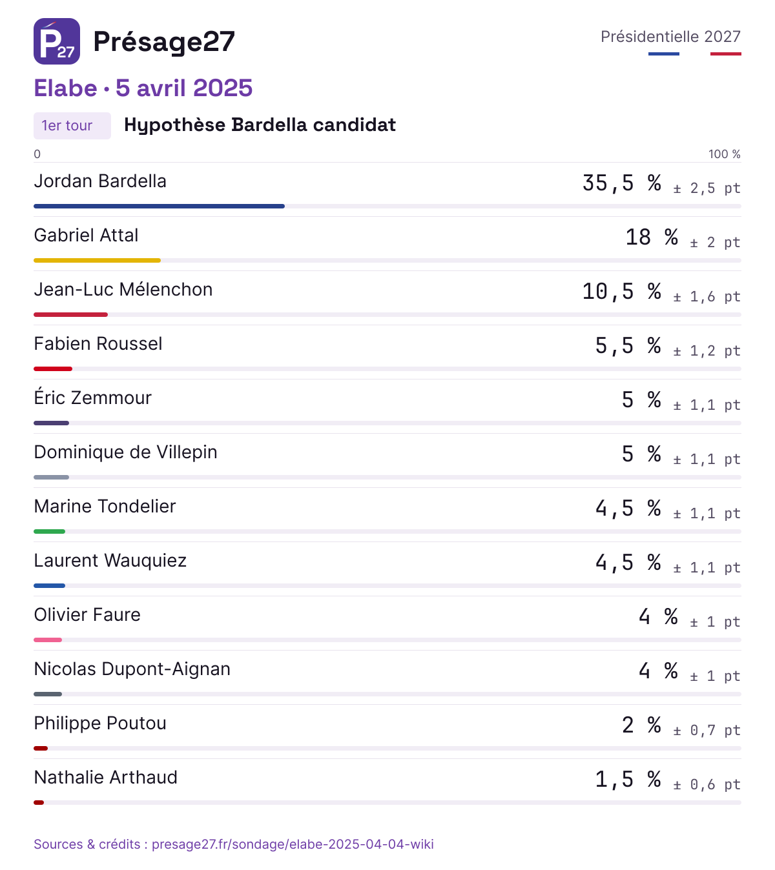Click the Présidentielle 2027 label
The width and height of the screenshot is (775, 870).
pyautogui.click(x=670, y=37)
